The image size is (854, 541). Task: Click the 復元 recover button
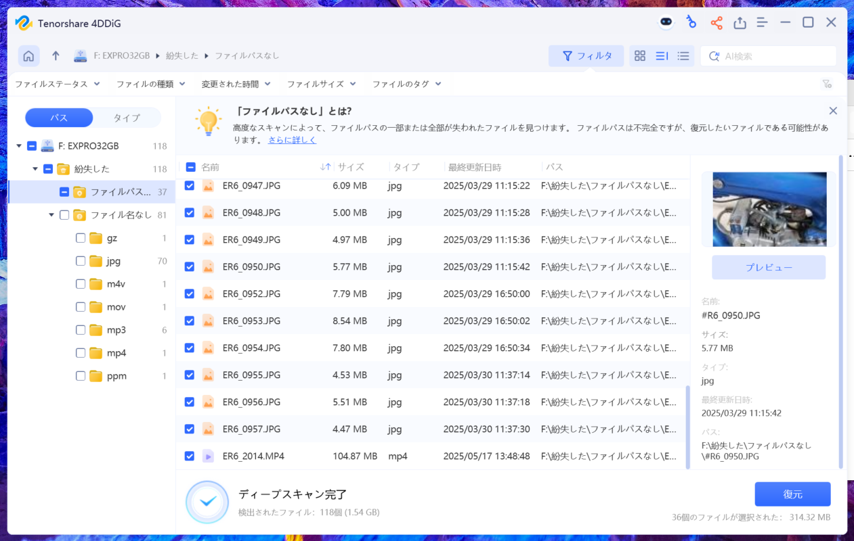coord(792,494)
